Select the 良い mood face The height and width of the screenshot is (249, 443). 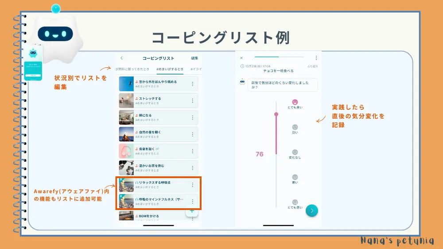pos(295,127)
